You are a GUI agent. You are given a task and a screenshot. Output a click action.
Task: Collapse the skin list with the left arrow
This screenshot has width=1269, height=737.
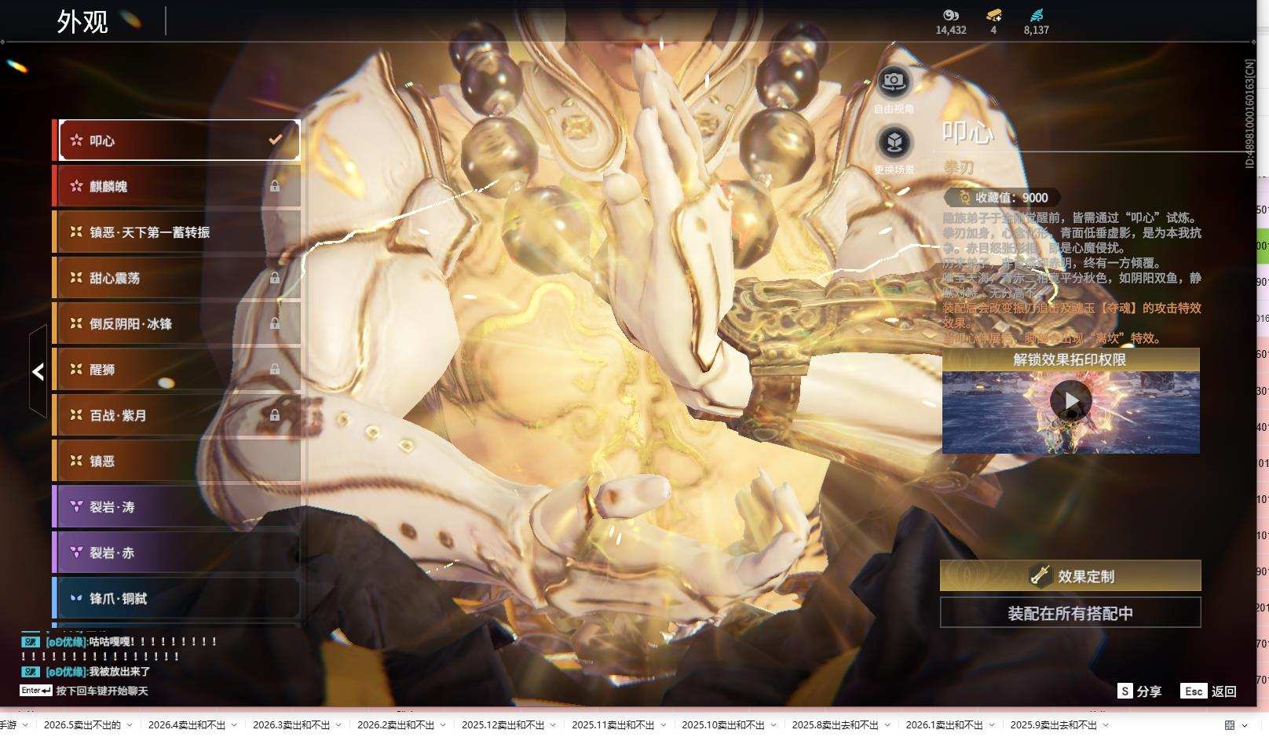tap(38, 371)
